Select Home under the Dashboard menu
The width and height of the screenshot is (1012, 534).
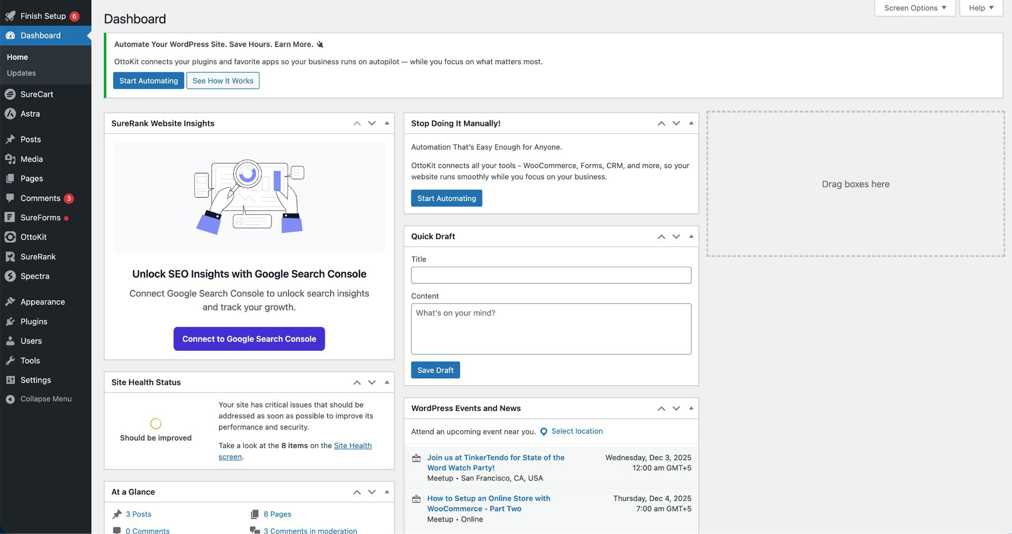click(x=17, y=57)
